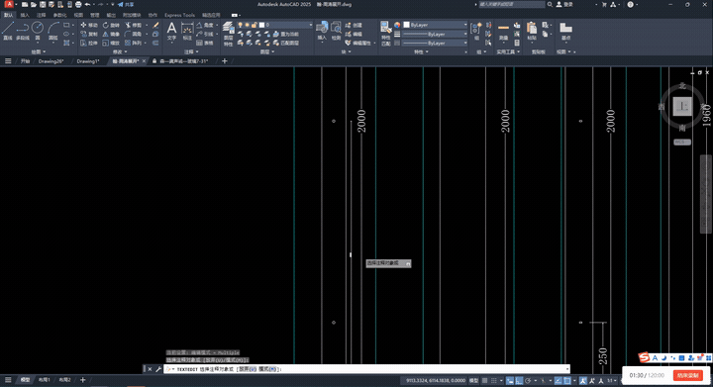
Task: Open the Text (文字) tool
Action: pyautogui.click(x=171, y=31)
